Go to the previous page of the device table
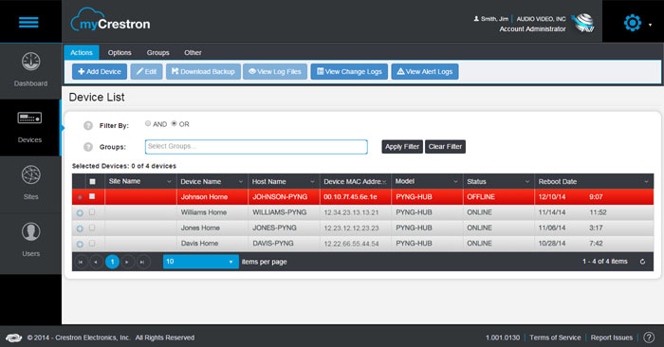 coord(96,262)
